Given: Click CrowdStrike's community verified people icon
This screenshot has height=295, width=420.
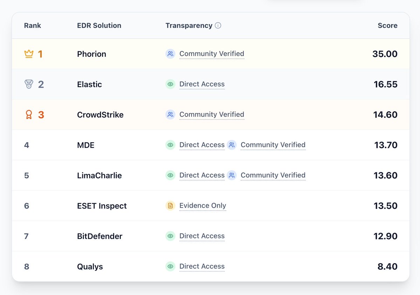Looking at the screenshot, I should click(x=170, y=114).
